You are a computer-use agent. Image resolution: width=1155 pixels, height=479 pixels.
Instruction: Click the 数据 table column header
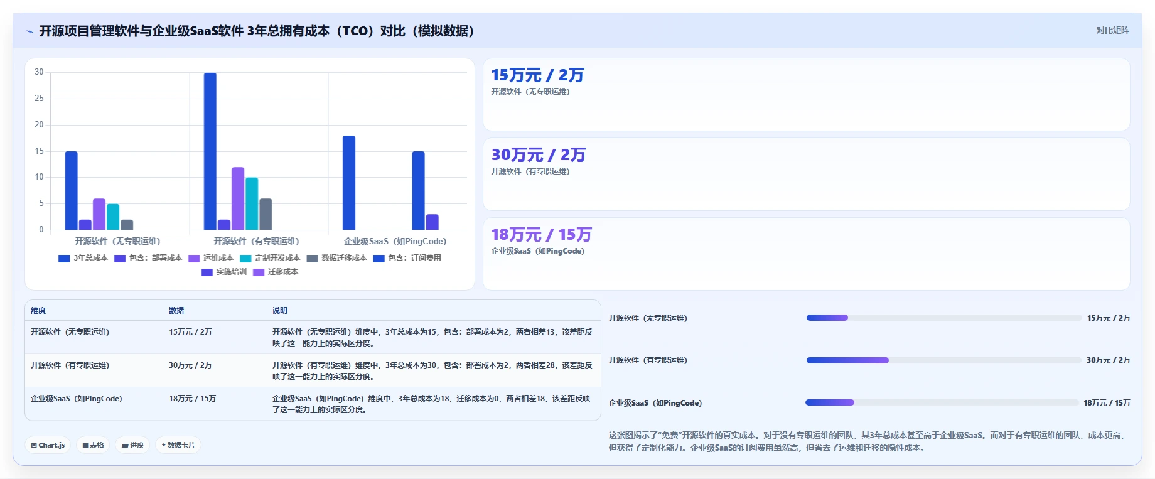pyautogui.click(x=176, y=311)
